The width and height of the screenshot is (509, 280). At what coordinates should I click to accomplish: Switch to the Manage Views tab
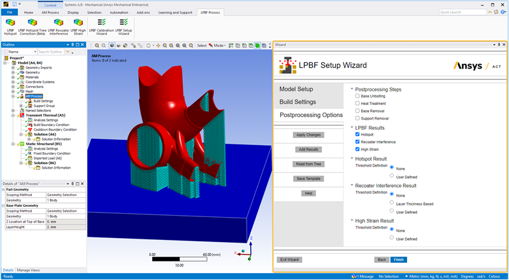pyautogui.click(x=28, y=270)
